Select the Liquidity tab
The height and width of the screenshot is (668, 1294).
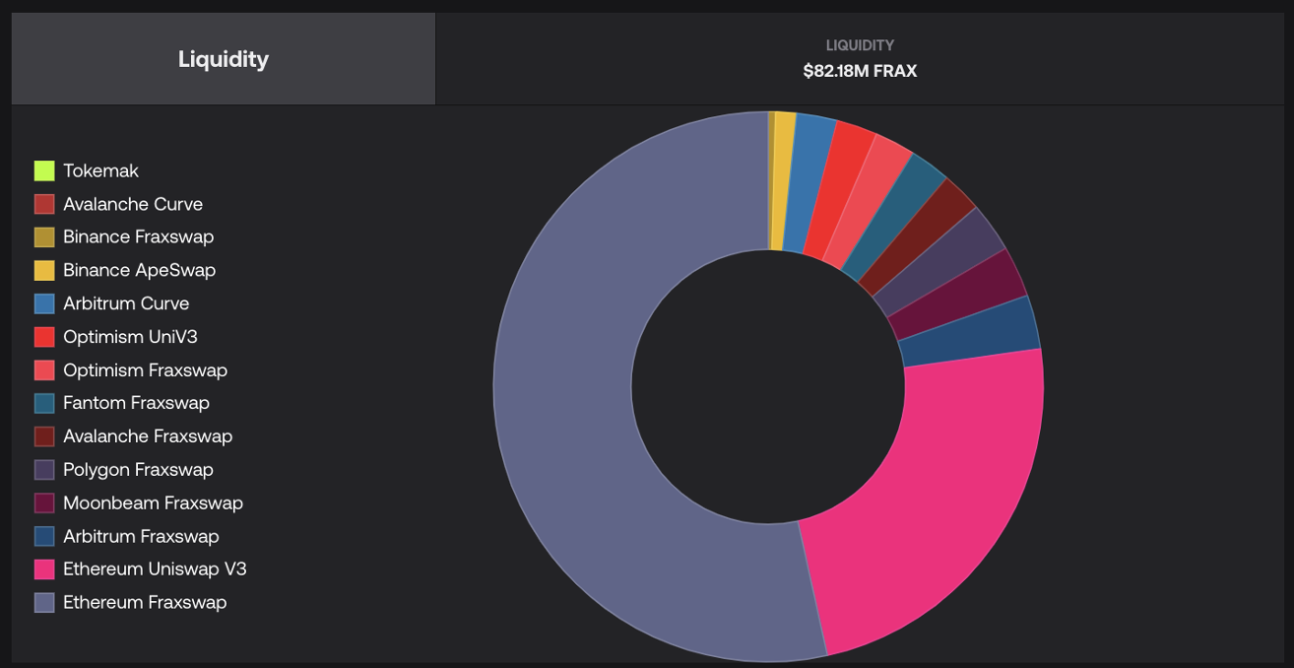(x=224, y=59)
